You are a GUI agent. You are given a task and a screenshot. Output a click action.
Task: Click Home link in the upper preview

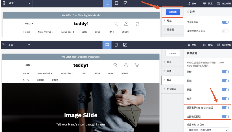pos(27,32)
